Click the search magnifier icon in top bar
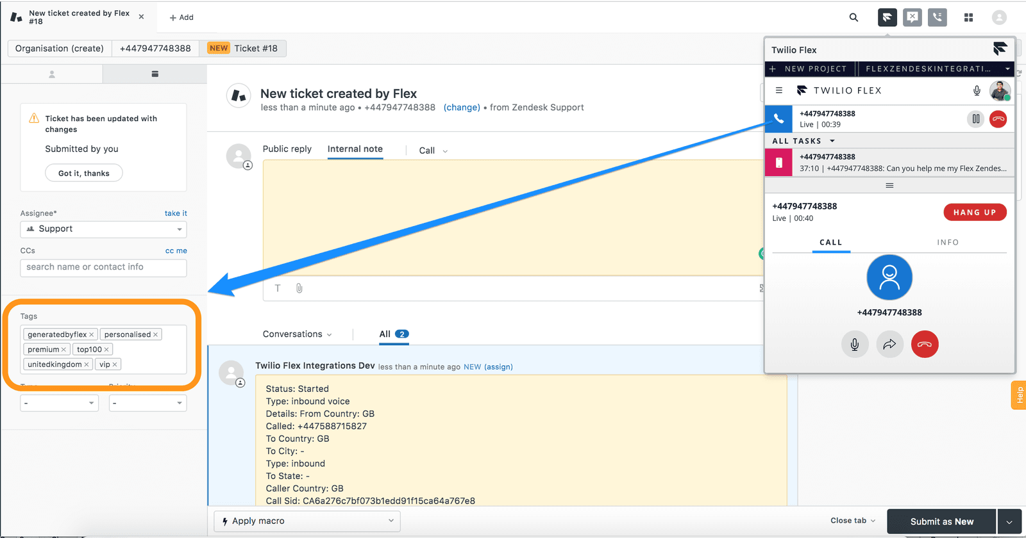Viewport: 1026px width, 538px height. pos(854,17)
